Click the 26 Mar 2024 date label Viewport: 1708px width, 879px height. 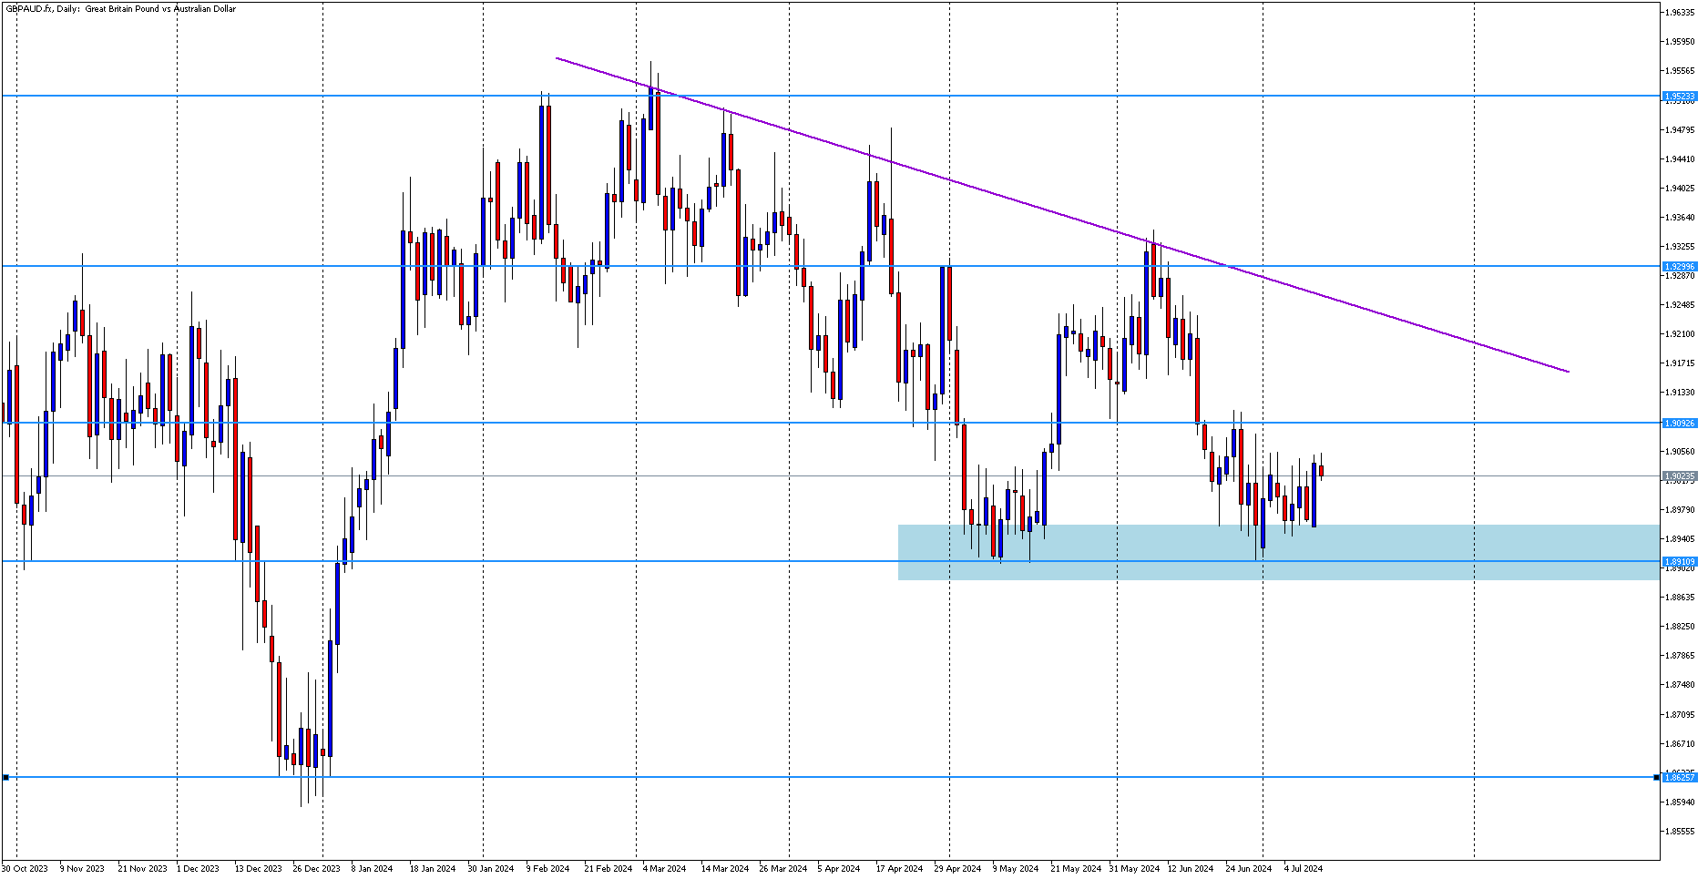(x=783, y=869)
